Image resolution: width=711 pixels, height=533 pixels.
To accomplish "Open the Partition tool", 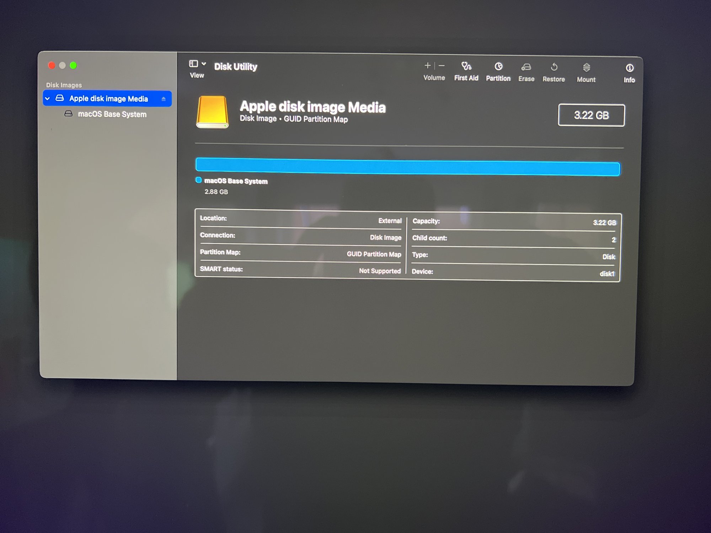I will [498, 67].
